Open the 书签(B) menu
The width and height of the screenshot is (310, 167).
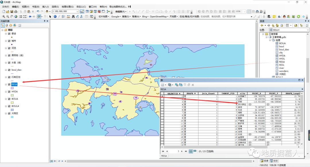click(x=36, y=7)
